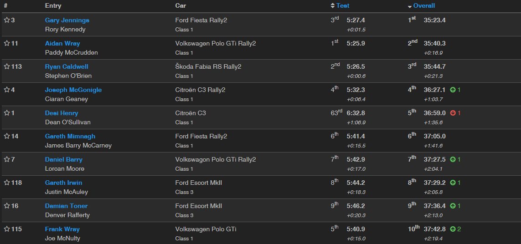521x244 pixels.
Task: Star entry number 3 Gary Jennings
Action: [x=7, y=20]
